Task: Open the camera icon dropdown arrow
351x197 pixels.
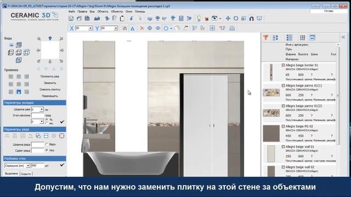Action: [x=220, y=19]
